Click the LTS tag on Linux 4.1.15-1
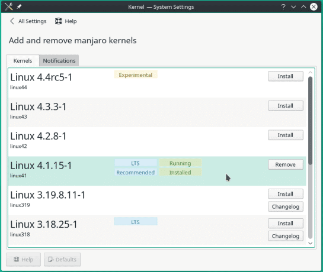 [x=136, y=163]
